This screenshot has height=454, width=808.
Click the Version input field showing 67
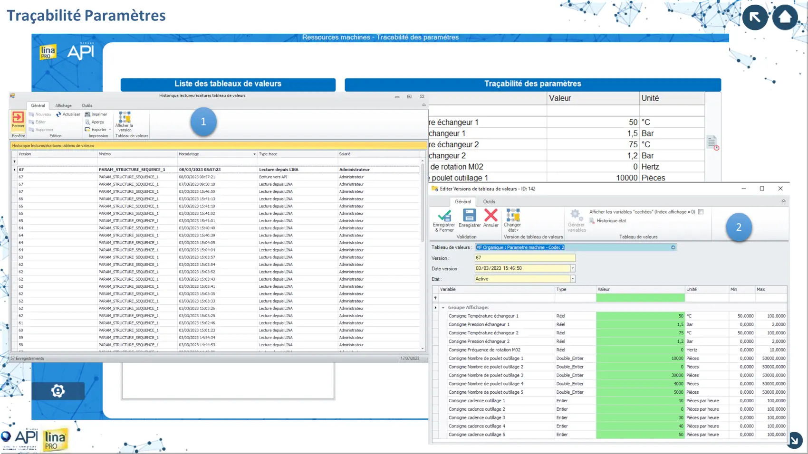click(x=525, y=258)
